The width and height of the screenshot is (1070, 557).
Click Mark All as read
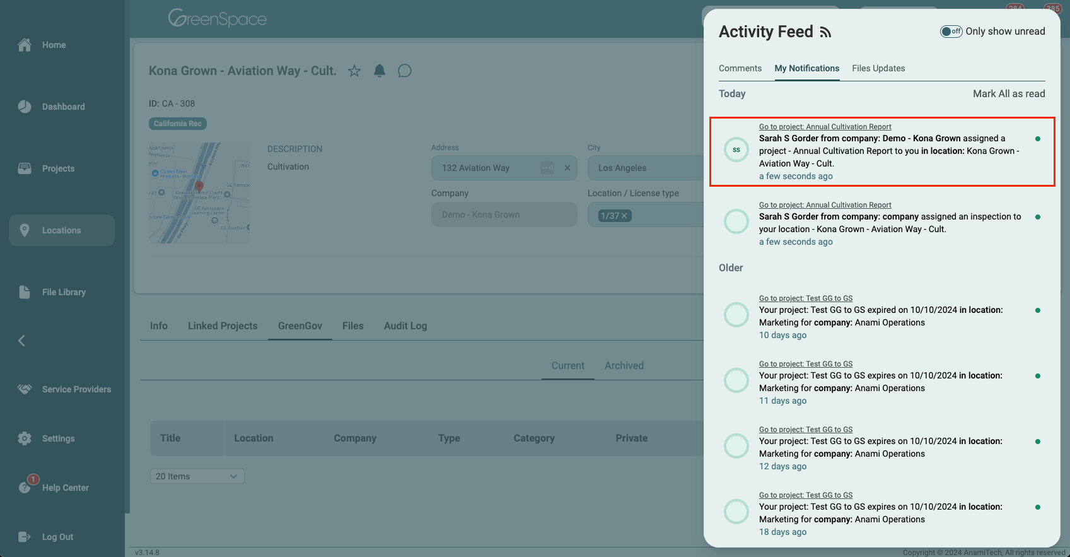(x=1009, y=93)
